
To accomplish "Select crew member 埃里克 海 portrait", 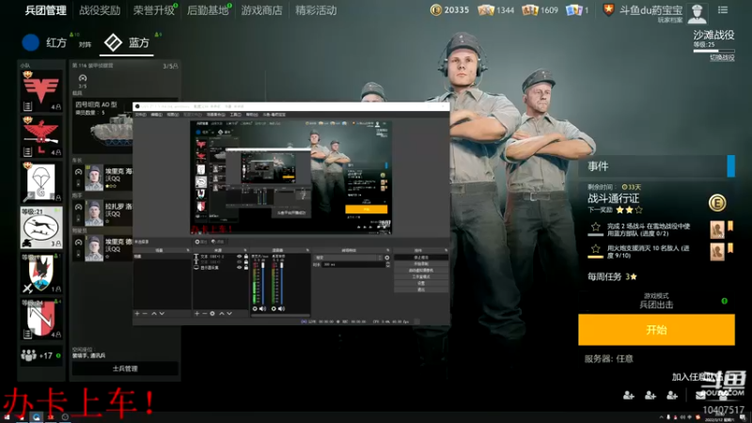I will point(94,178).
